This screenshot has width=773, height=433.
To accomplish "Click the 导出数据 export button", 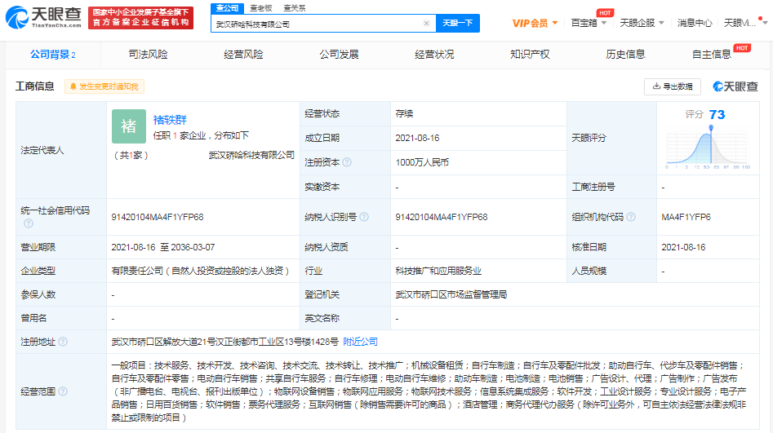I will click(x=673, y=86).
